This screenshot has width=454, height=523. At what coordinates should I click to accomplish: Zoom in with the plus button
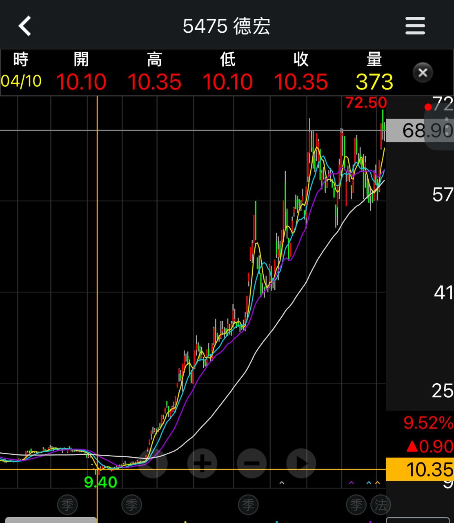pyautogui.click(x=202, y=463)
